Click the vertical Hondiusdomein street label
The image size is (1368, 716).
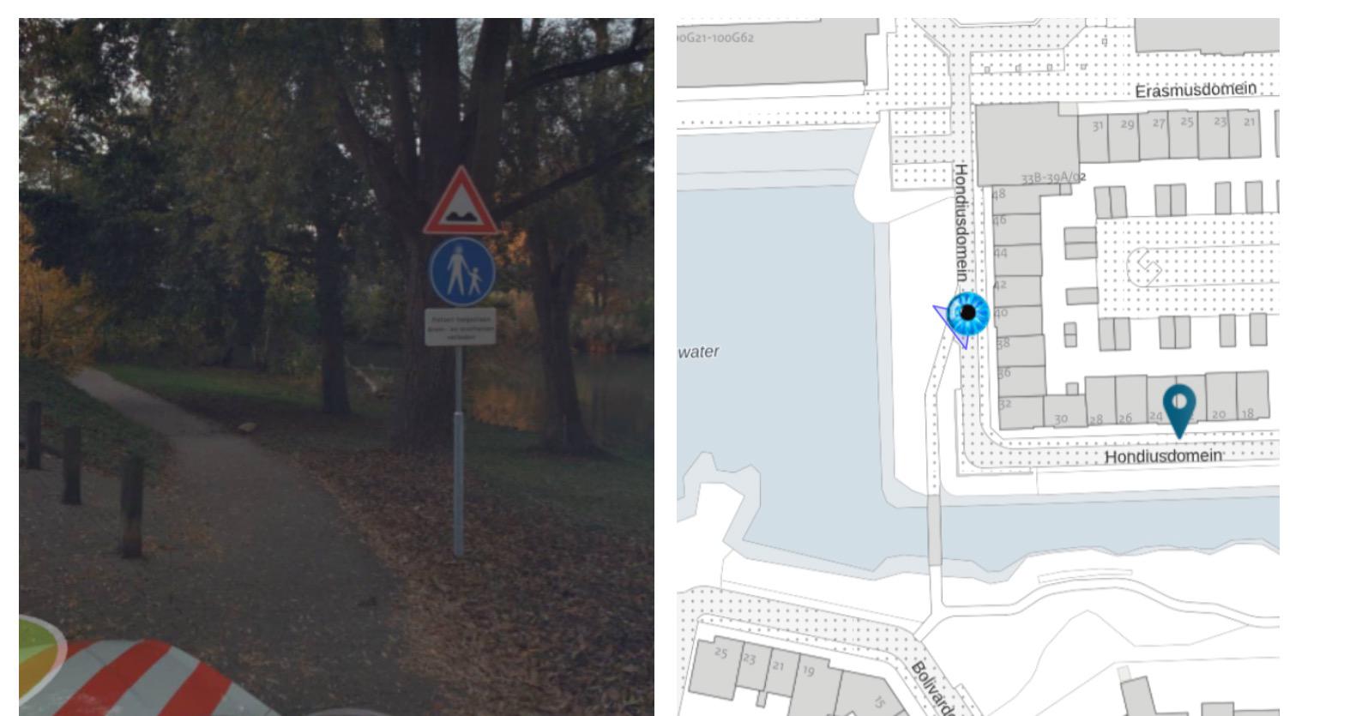coord(961,221)
